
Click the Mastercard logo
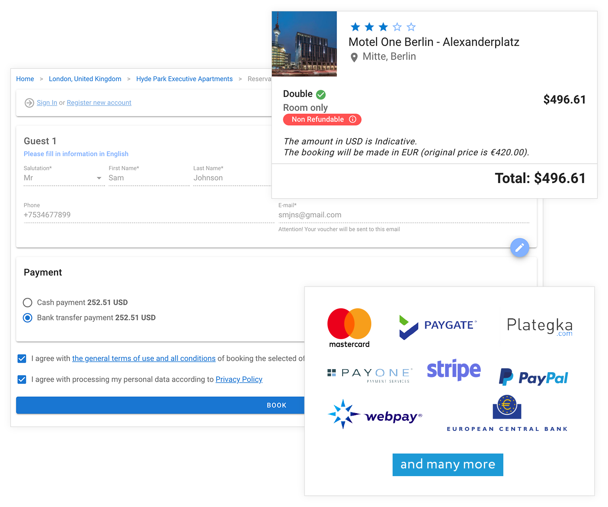tap(349, 328)
